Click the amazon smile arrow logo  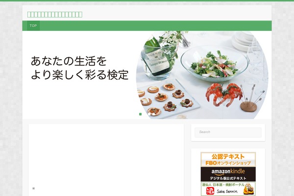[219, 174]
